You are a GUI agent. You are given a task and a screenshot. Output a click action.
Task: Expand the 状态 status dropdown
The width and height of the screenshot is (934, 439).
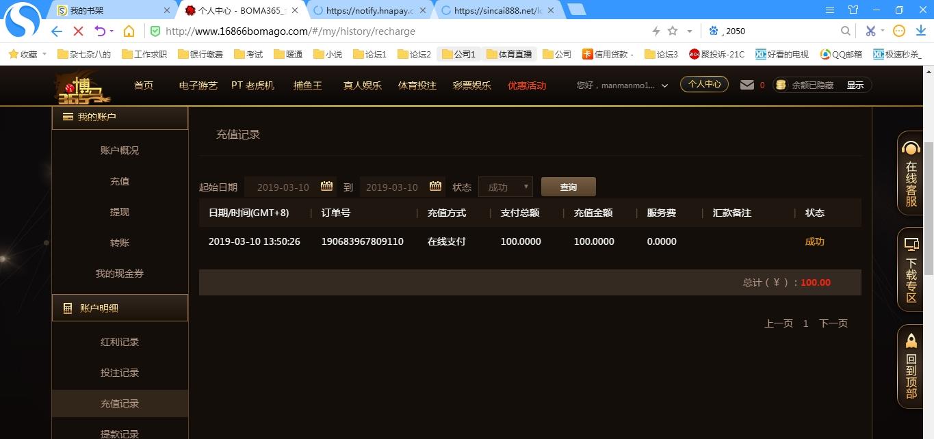506,187
